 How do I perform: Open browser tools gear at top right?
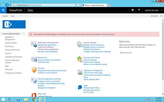162,5
